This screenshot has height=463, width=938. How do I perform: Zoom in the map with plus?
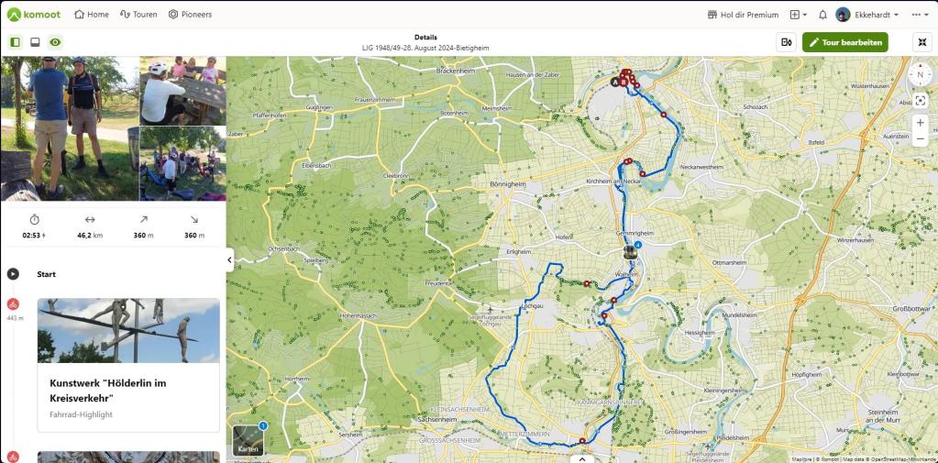(x=920, y=123)
